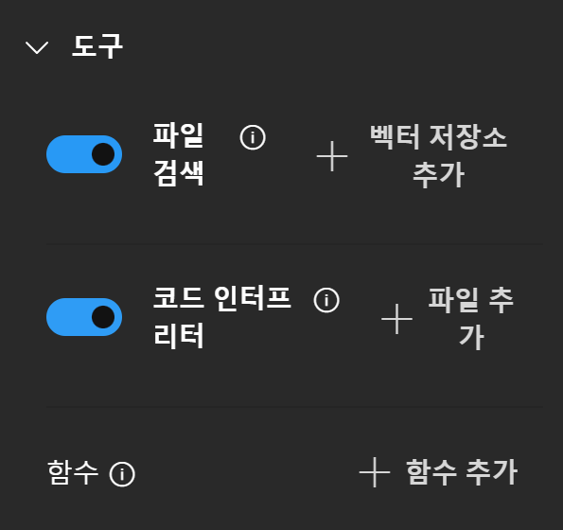Click plus icon before 파일 추가
The height and width of the screenshot is (530, 563).
coord(396,319)
